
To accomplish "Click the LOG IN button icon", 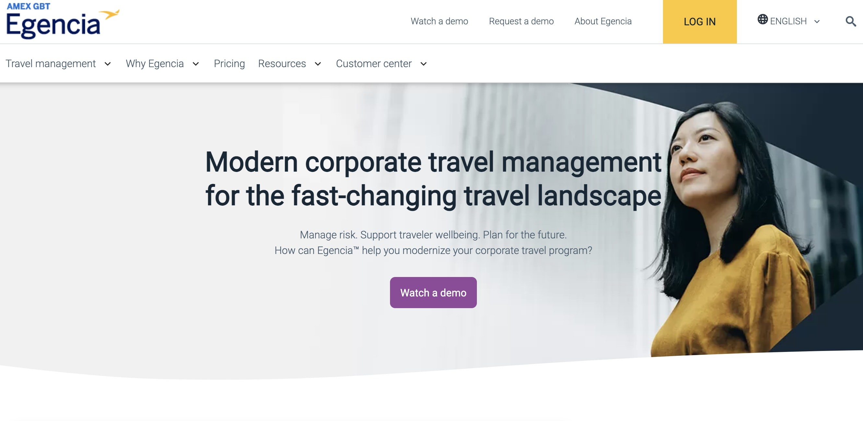I will point(700,21).
